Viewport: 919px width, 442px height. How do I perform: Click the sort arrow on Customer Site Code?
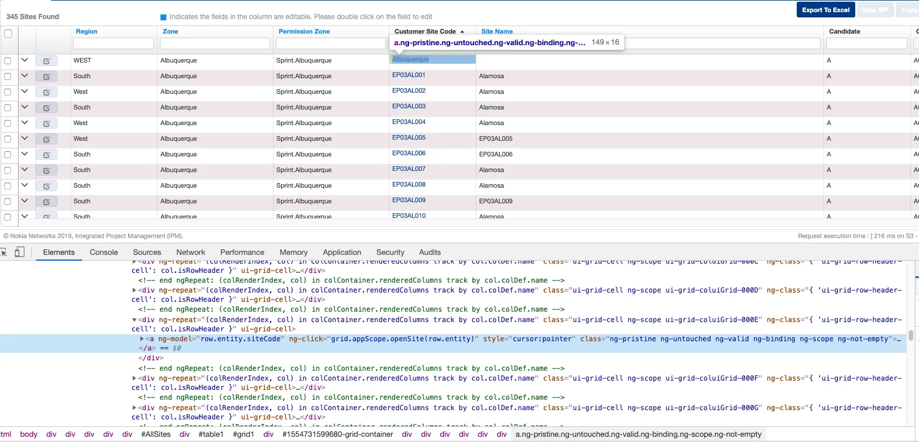point(462,32)
